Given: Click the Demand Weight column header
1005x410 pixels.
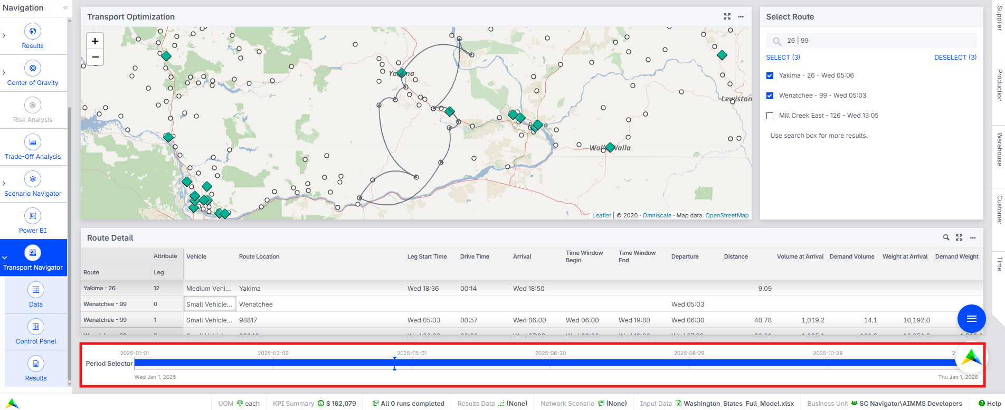Looking at the screenshot, I should point(956,256).
